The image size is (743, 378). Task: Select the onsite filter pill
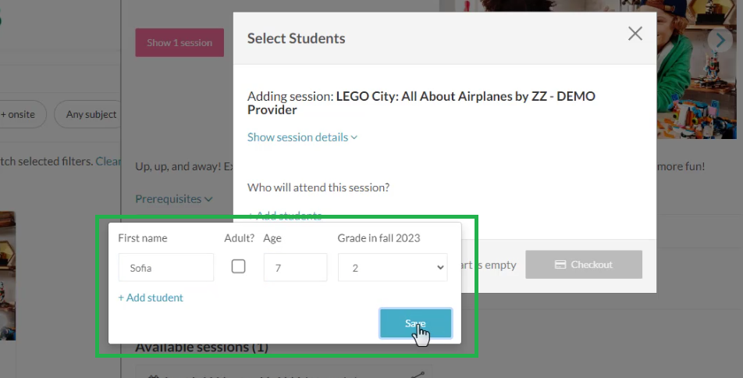[x=22, y=114]
